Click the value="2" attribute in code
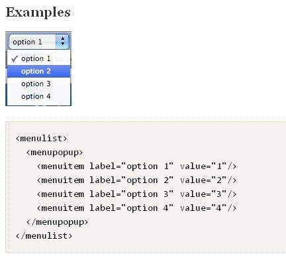Screen dimensions: 286x260 [x=203, y=180]
